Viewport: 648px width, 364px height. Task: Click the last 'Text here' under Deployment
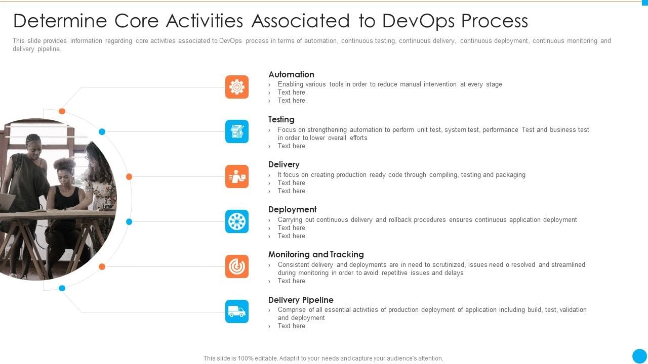click(x=292, y=236)
